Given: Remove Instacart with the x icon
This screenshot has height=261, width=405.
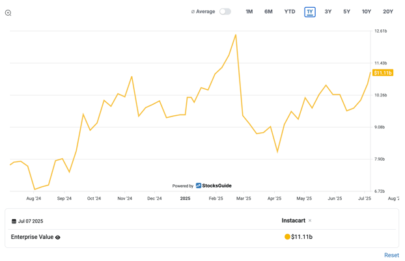Looking at the screenshot, I should pyautogui.click(x=310, y=221).
